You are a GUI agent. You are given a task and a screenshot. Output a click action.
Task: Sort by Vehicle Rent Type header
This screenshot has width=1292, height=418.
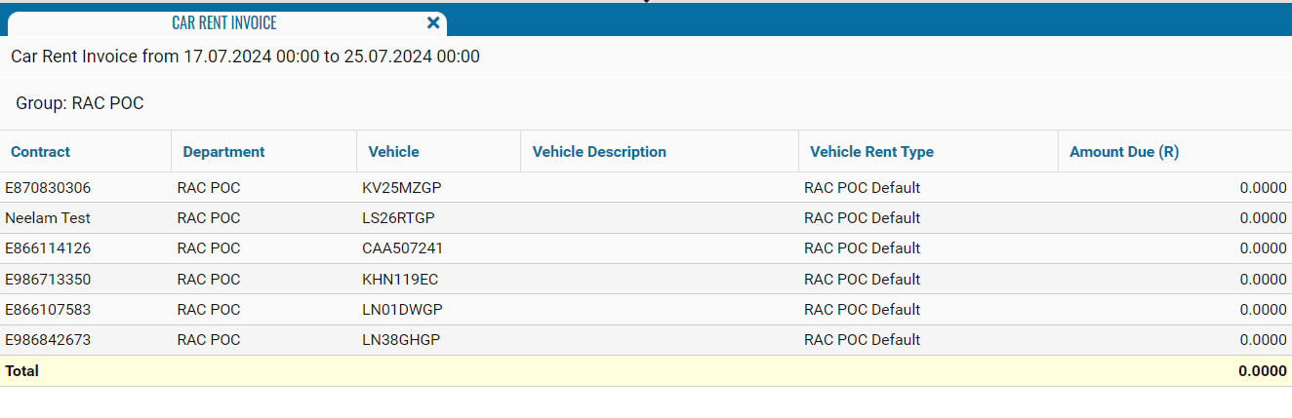click(x=871, y=151)
